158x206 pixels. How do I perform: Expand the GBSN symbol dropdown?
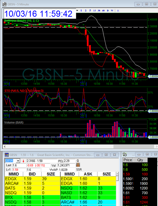coord(18,161)
